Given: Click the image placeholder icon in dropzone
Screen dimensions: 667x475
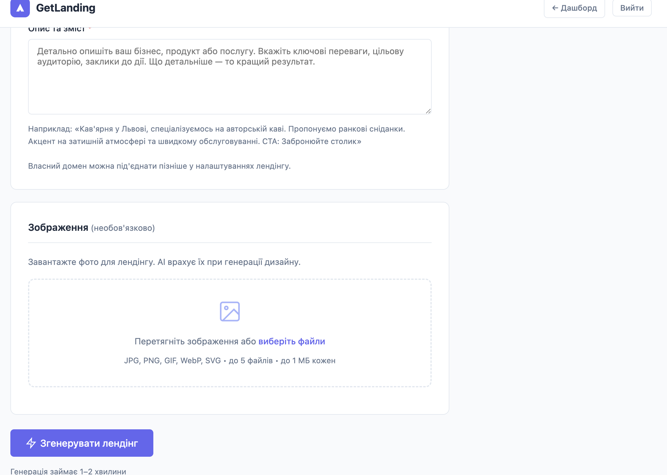Looking at the screenshot, I should click(x=230, y=311).
